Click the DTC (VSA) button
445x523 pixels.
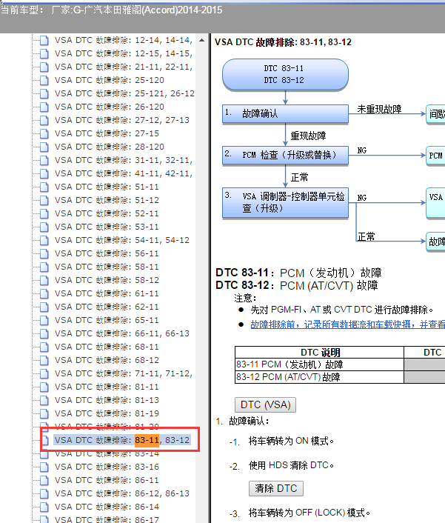coord(265,404)
